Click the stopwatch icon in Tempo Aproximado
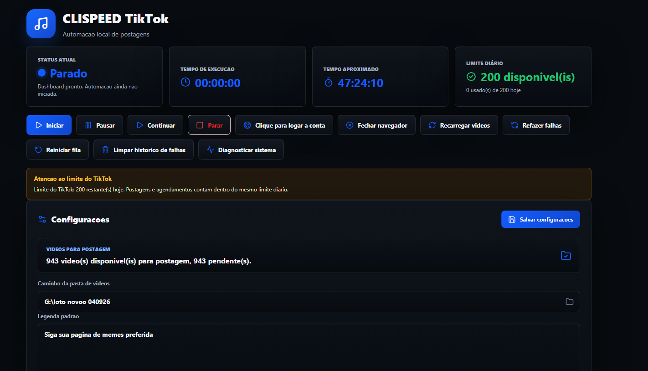Image resolution: width=648 pixels, height=371 pixels. coord(329,82)
